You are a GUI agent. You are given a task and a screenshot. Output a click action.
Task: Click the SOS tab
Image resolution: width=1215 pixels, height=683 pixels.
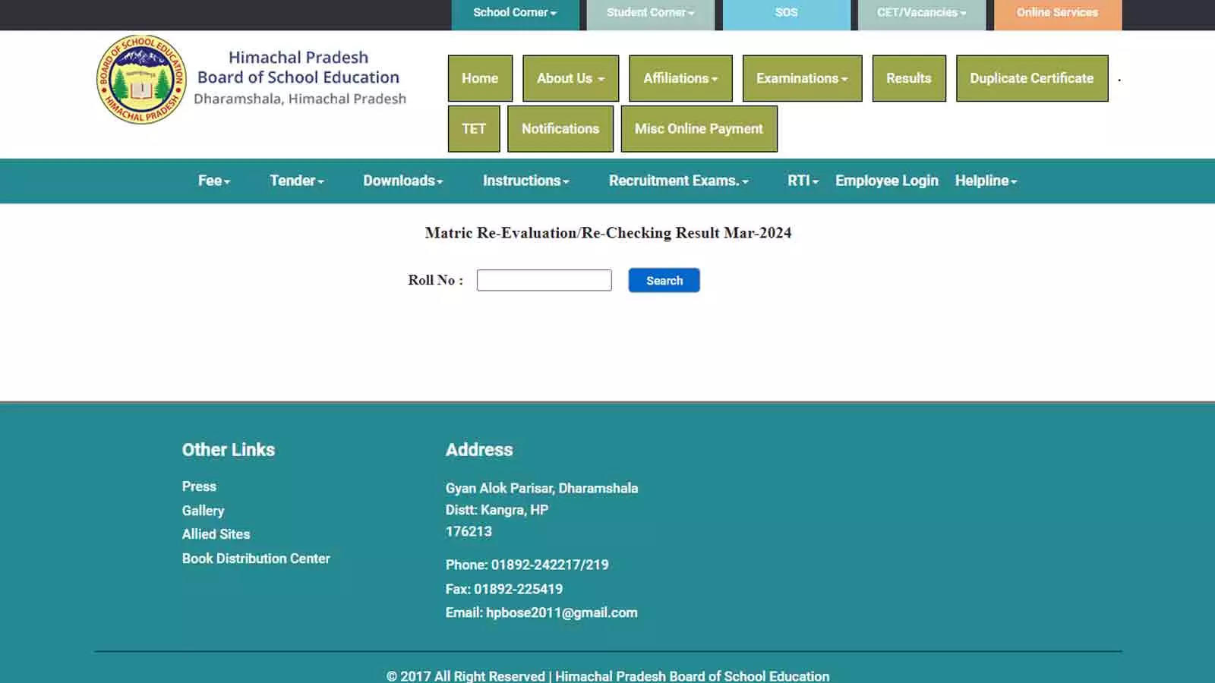point(787,12)
